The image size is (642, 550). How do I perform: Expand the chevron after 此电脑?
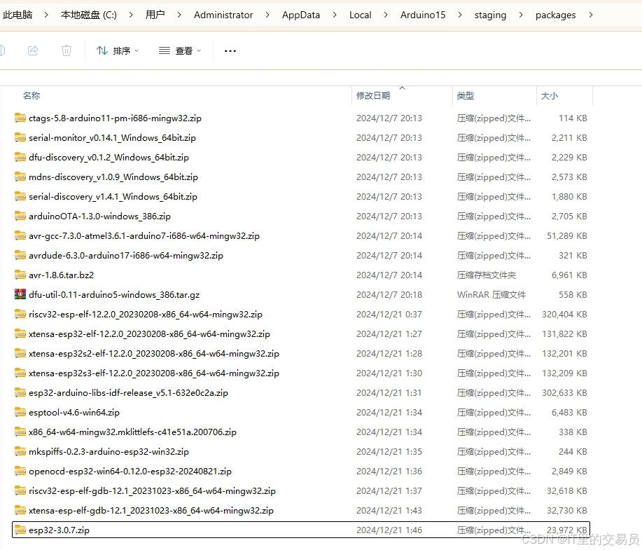point(46,15)
